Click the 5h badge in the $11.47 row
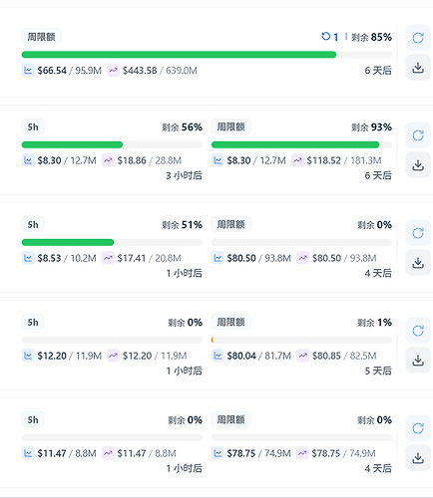Screen dimensions: 433x498 click(33, 419)
